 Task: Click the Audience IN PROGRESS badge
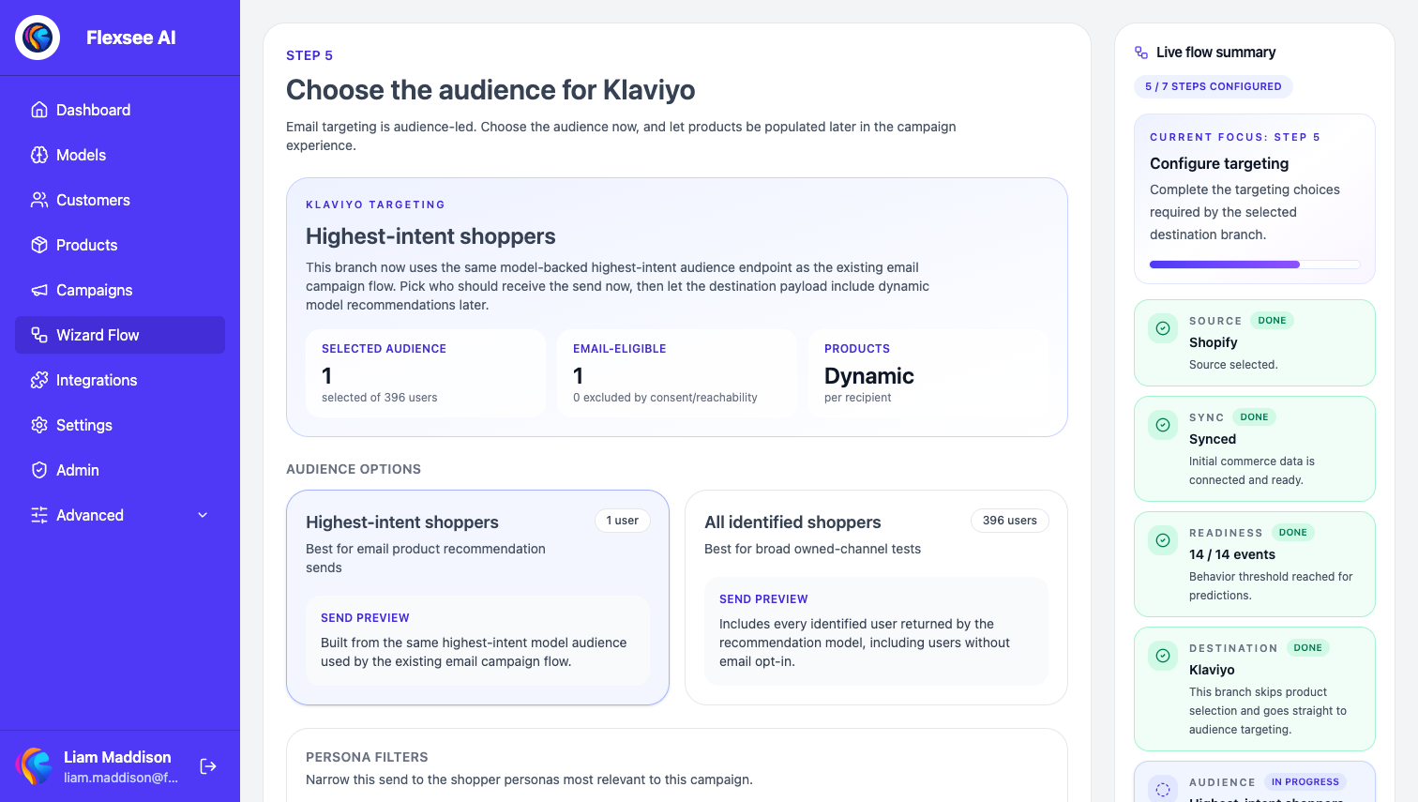tap(1305, 782)
